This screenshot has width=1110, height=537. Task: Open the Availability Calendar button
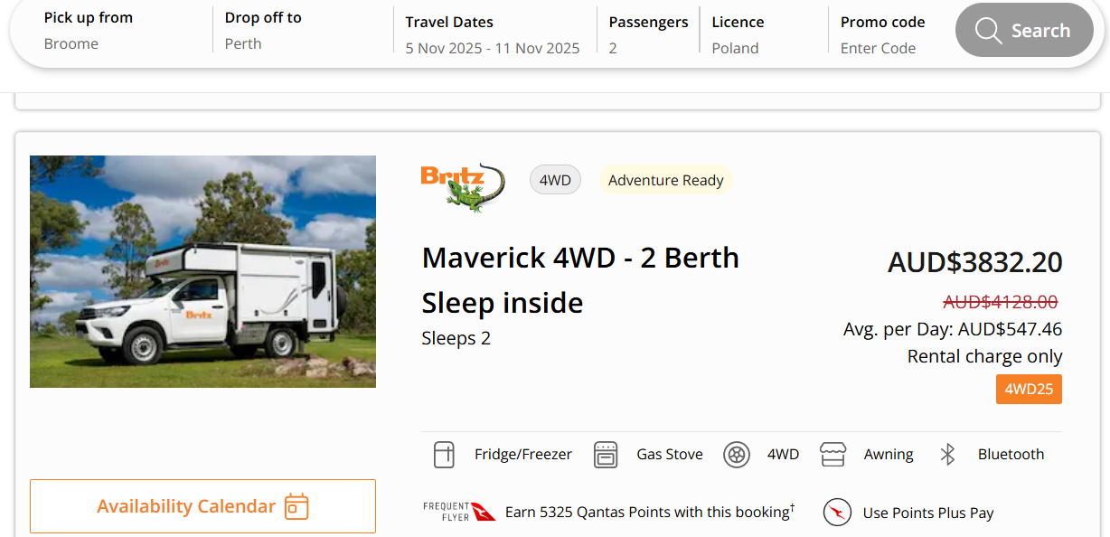[202, 506]
